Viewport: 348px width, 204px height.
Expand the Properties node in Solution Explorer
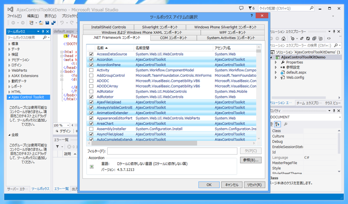pos(276,62)
